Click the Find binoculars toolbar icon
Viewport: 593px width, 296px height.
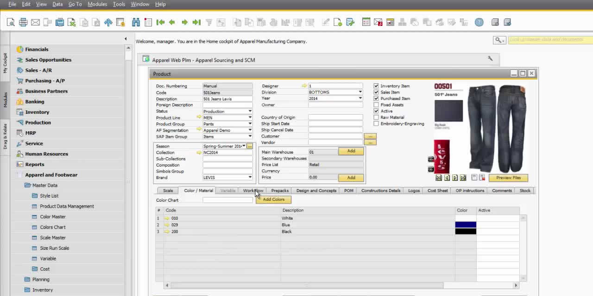pyautogui.click(x=136, y=22)
